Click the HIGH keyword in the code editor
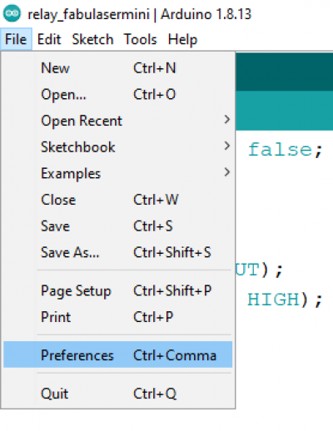Viewport: 333px width, 431px height. (274, 300)
